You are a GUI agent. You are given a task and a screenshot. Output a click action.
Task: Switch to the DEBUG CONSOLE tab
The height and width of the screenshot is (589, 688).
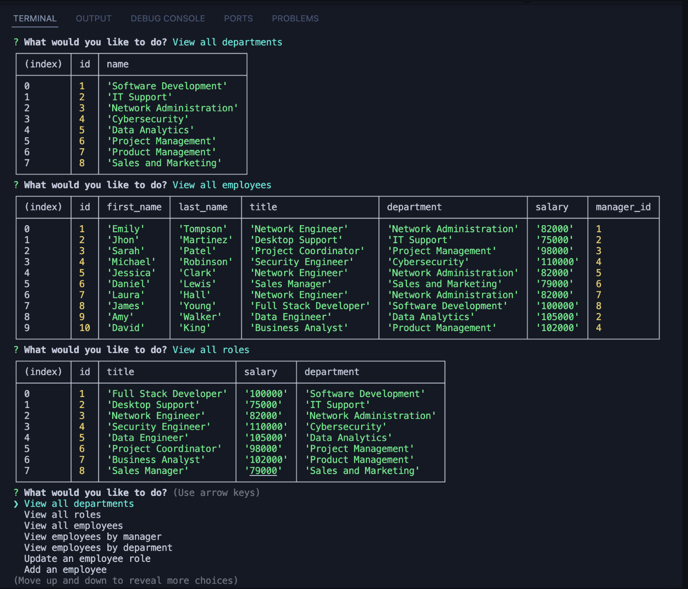tap(168, 19)
